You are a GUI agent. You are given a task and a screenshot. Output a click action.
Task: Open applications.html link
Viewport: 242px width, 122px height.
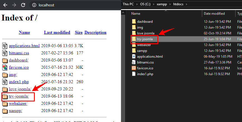tap(24, 46)
